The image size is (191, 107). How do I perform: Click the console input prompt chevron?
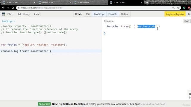point(105,33)
